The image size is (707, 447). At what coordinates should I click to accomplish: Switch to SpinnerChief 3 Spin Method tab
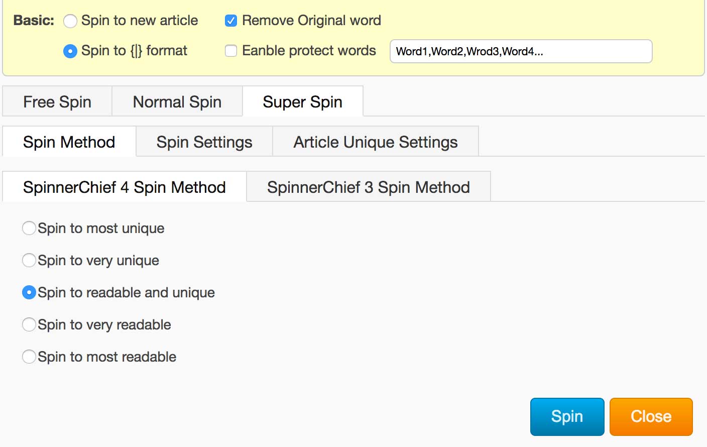[x=368, y=187]
